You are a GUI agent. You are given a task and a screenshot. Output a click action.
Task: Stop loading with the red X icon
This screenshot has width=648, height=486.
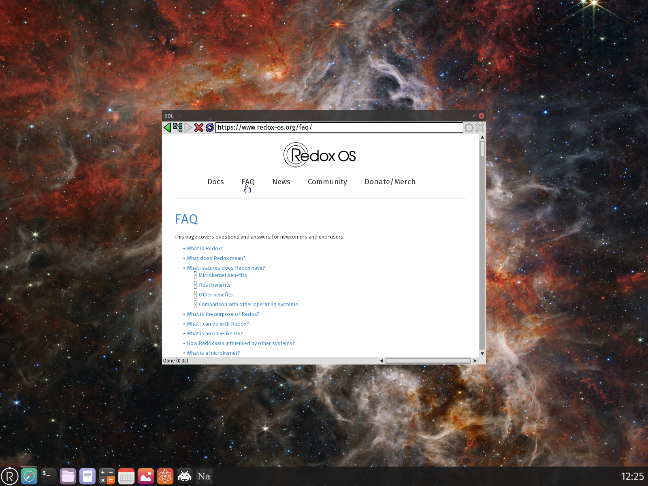point(199,128)
